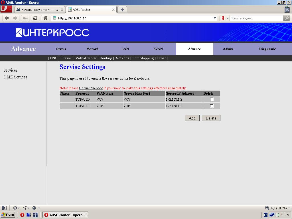The image size is (292, 219).
Task: Click the Opera menu button
Action: (6, 9)
